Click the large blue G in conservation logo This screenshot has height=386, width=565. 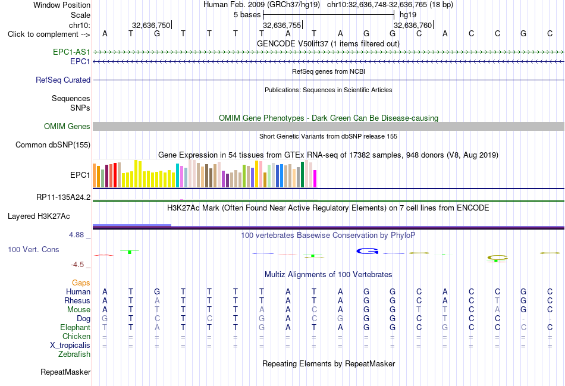(x=367, y=251)
